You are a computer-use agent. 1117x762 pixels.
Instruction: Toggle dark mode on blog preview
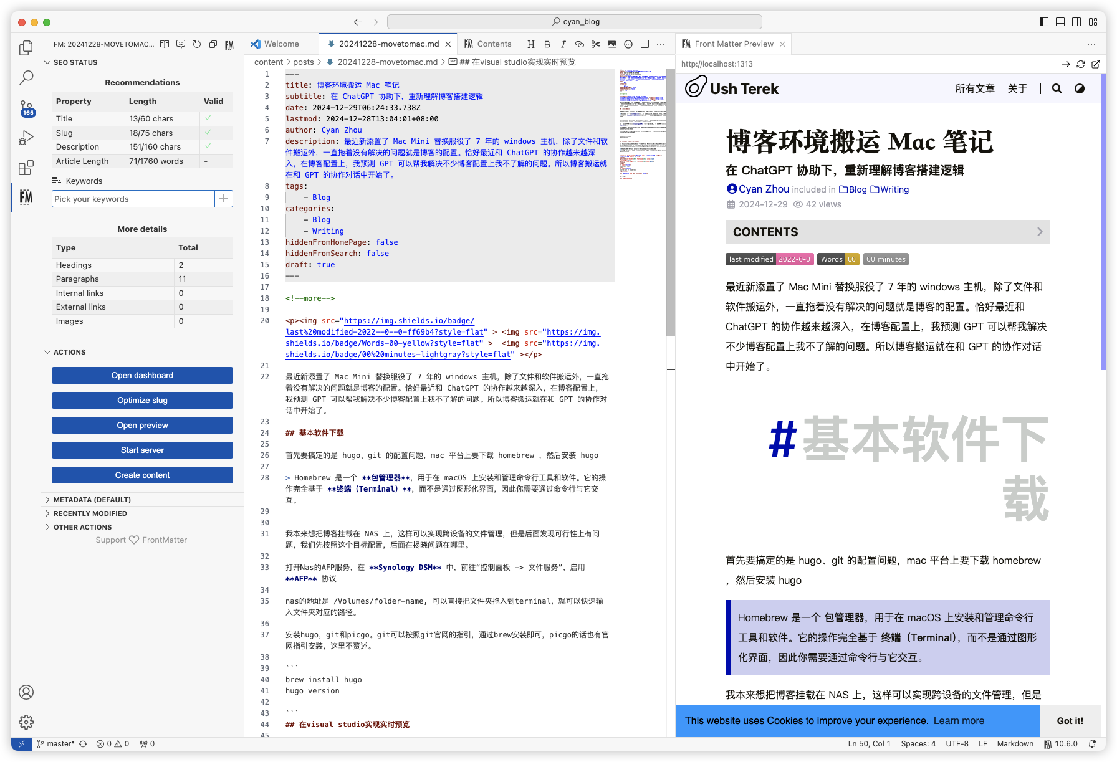(x=1080, y=88)
